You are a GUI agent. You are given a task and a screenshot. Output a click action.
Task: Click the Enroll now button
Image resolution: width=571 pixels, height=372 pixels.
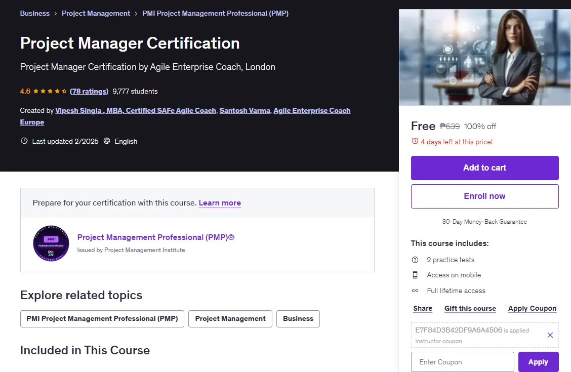(485, 196)
